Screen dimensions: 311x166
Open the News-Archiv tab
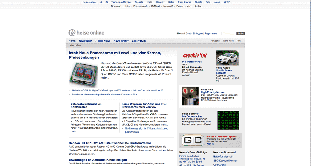pos(121,41)
